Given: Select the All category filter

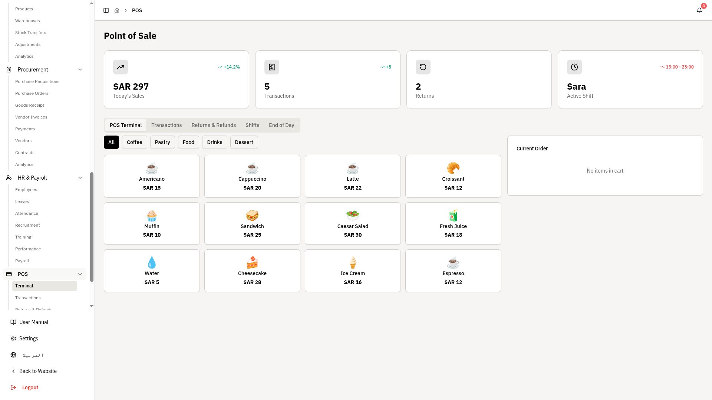Looking at the screenshot, I should click(111, 142).
